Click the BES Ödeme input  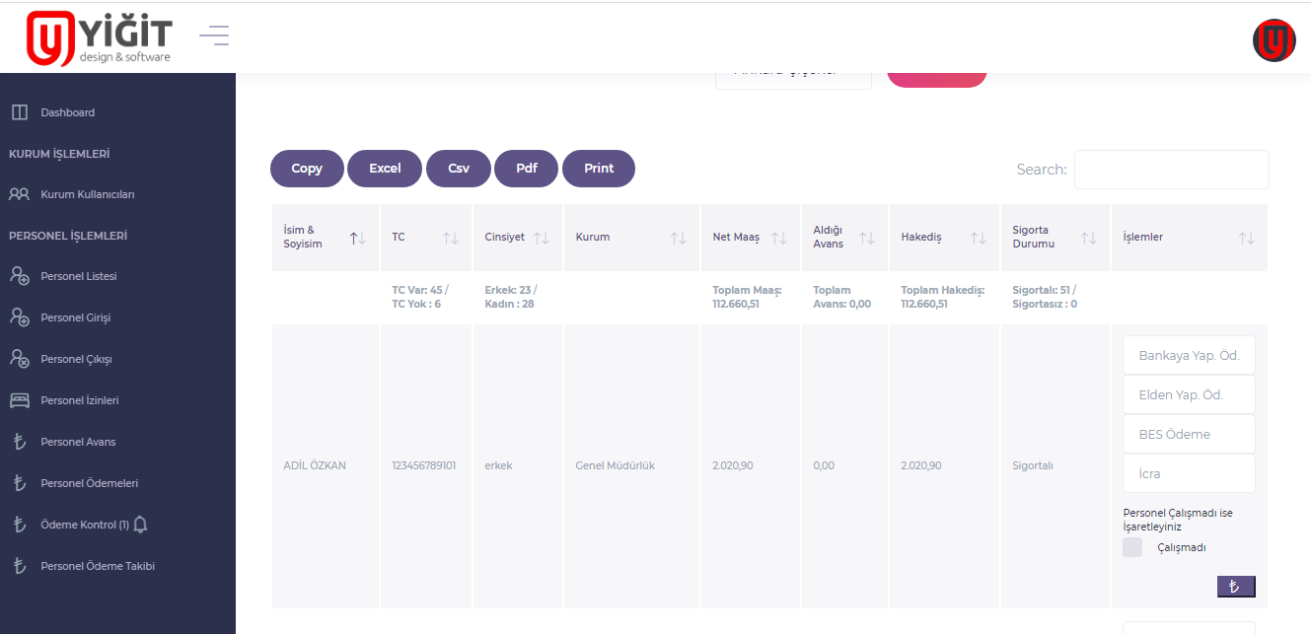tap(1189, 434)
